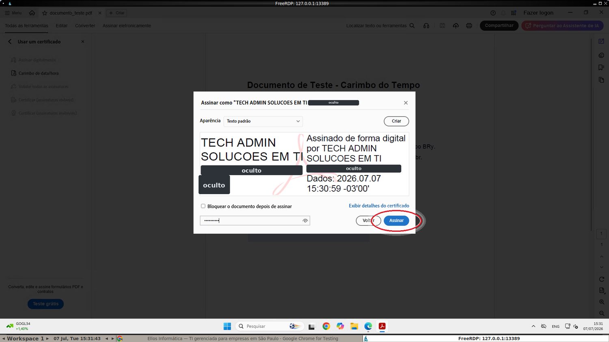
Task: Click the signature appearance preview
Action: click(304, 164)
